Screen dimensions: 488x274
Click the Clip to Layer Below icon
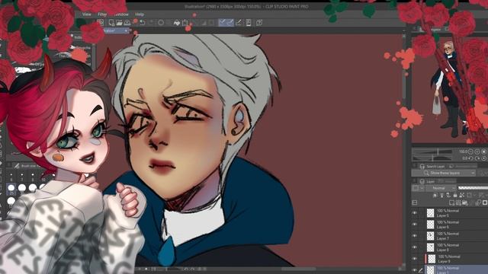(435, 196)
